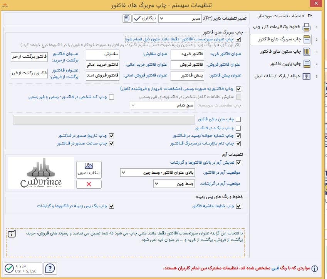The image size is (327, 279).
Task: Toggle چاپ عنوان صورتحساب/فاکتور checkbox
Action: [238, 39]
